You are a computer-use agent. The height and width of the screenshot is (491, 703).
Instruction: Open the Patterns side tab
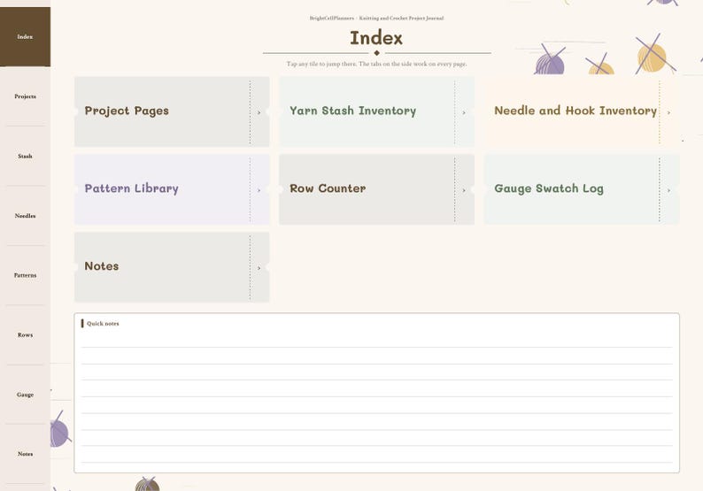25,275
